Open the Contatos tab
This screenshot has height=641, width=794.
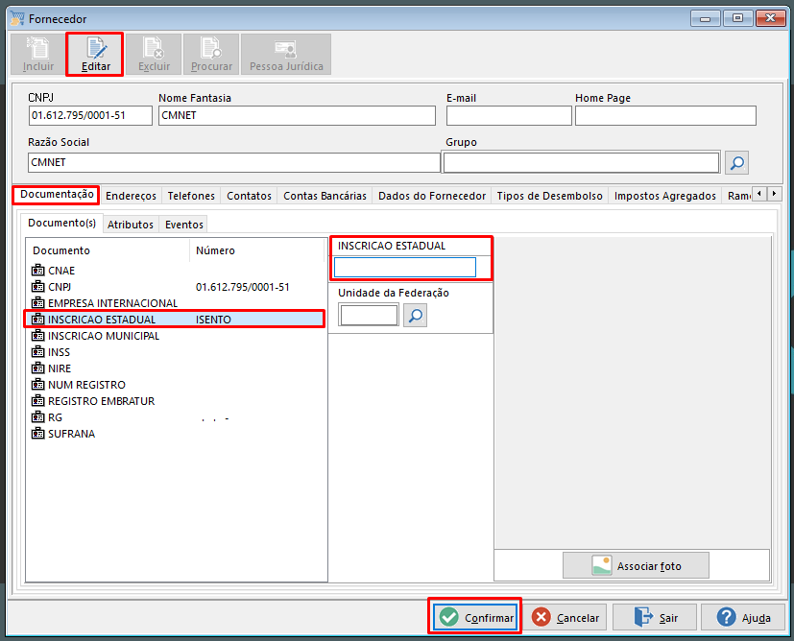click(x=249, y=196)
